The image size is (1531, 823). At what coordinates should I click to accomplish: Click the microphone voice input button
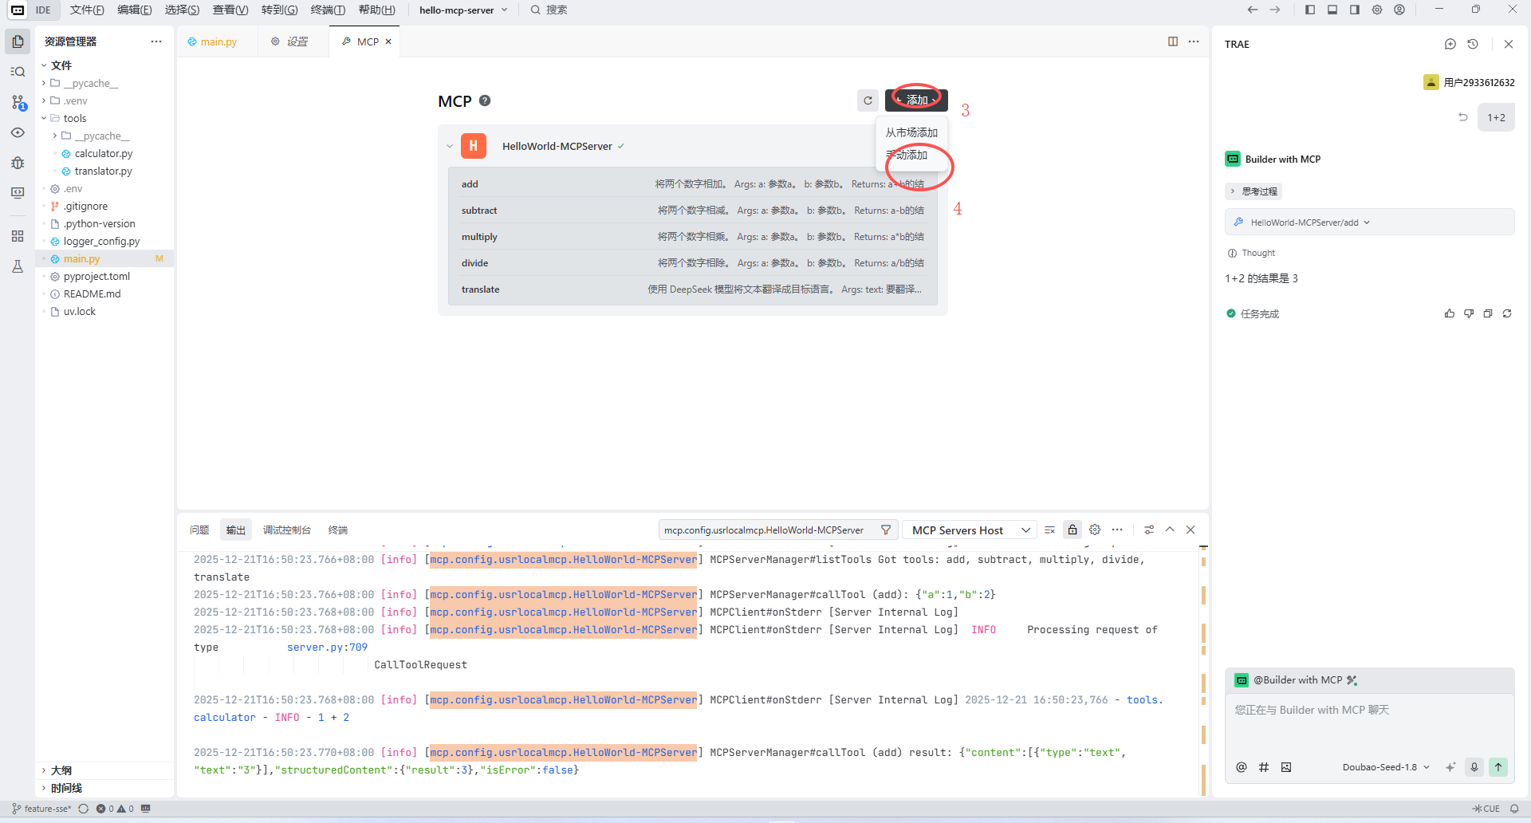click(x=1474, y=767)
